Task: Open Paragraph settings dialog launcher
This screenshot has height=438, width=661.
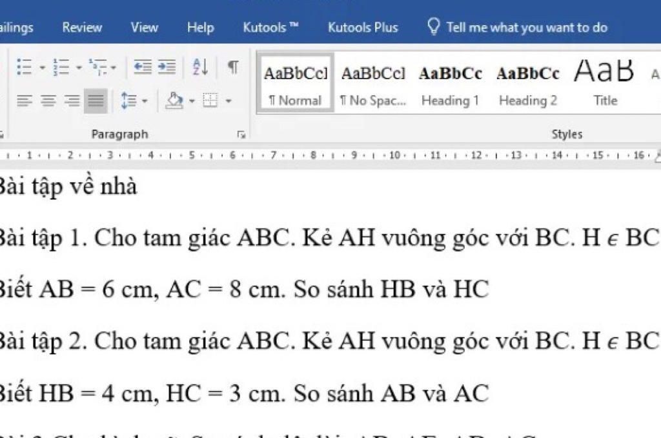Action: pyautogui.click(x=241, y=135)
